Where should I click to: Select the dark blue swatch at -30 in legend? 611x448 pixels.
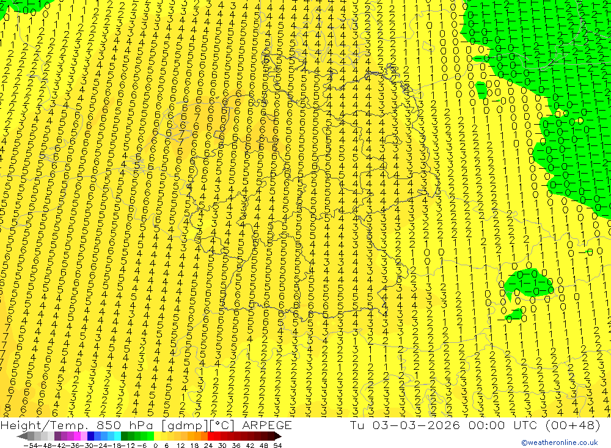click(90, 436)
